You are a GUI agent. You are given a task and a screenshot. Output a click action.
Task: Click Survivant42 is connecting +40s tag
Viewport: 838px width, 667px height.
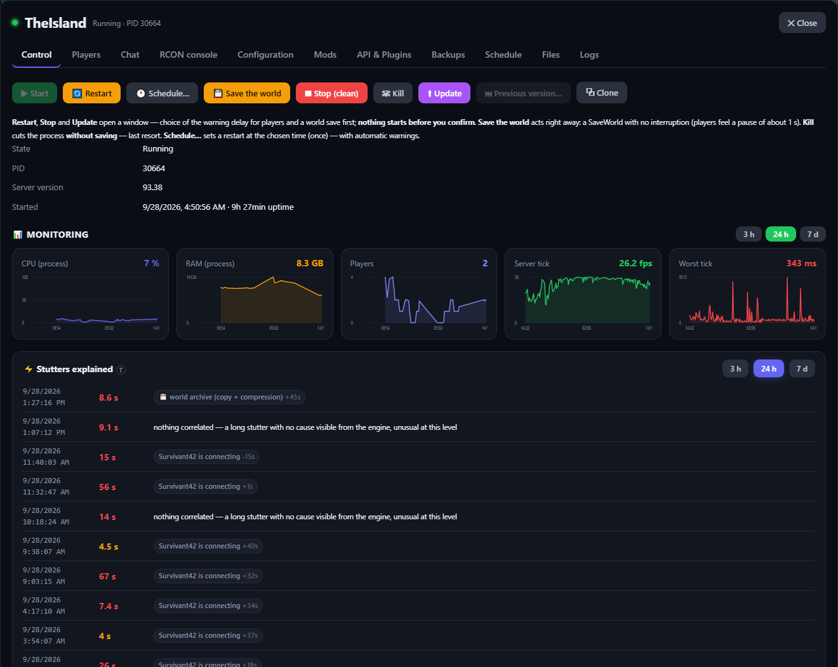pos(208,546)
